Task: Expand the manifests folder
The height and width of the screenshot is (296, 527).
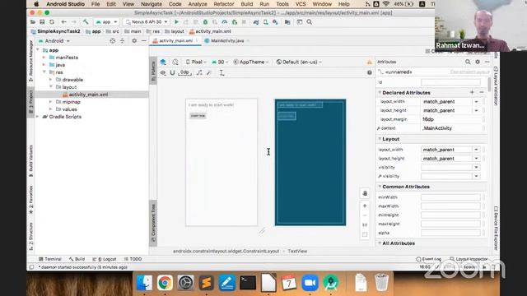Action: pyautogui.click(x=44, y=58)
